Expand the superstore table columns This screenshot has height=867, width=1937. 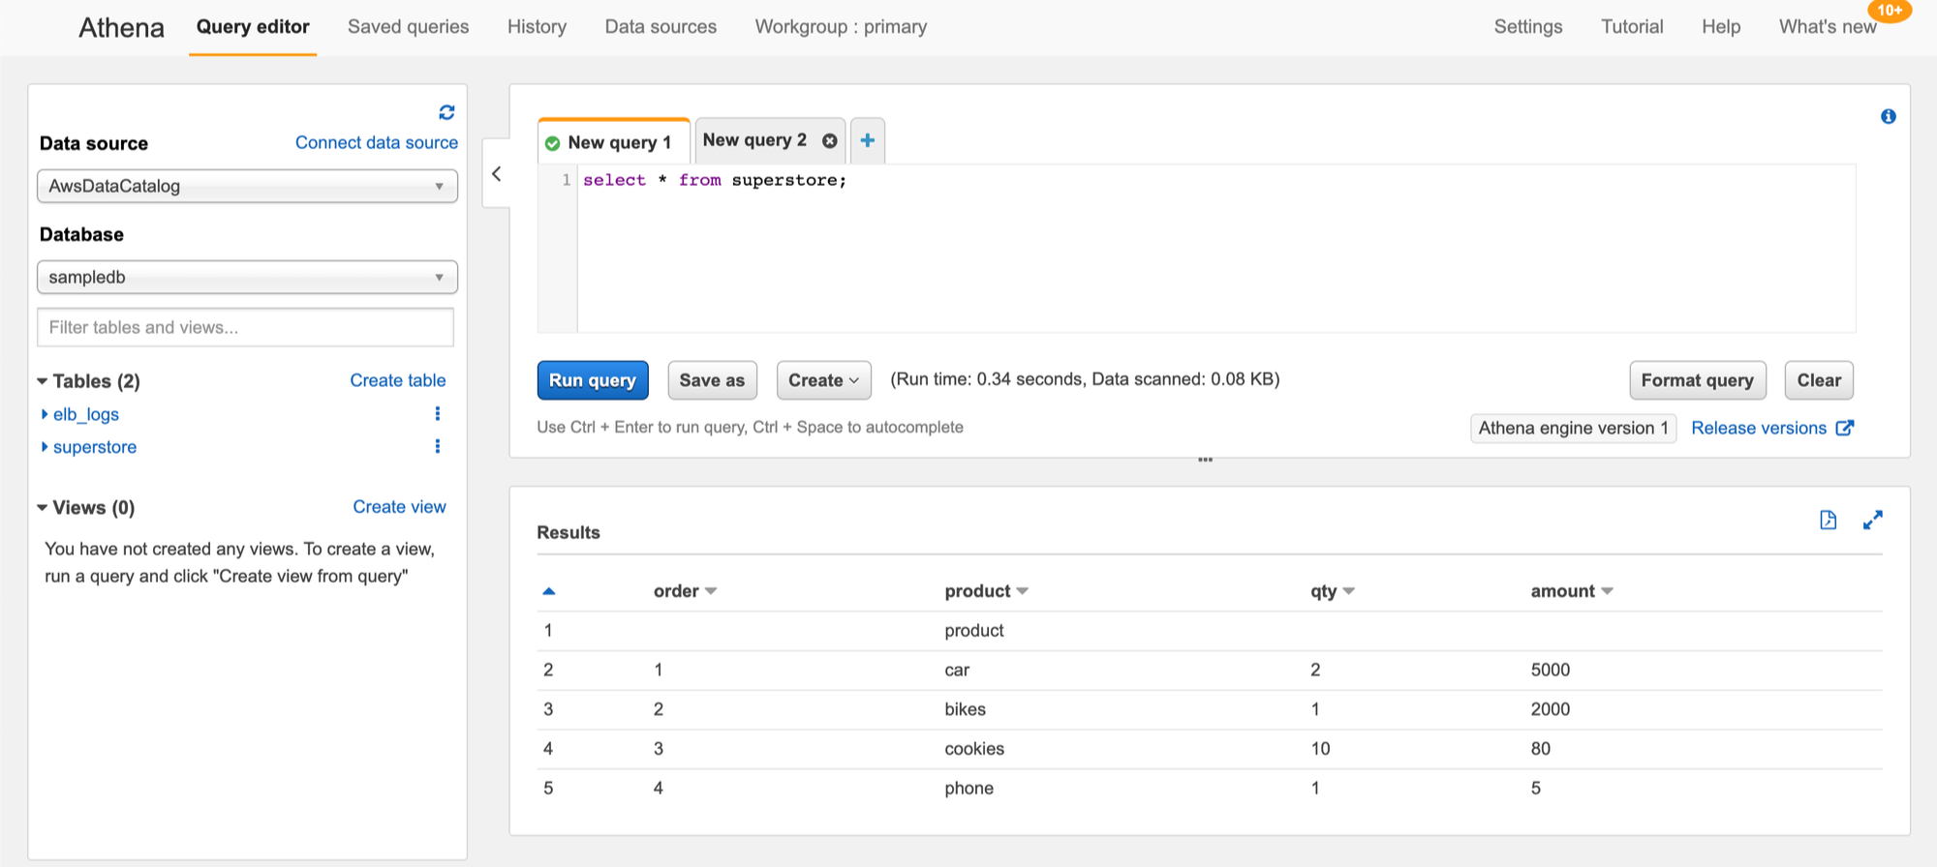point(45,447)
